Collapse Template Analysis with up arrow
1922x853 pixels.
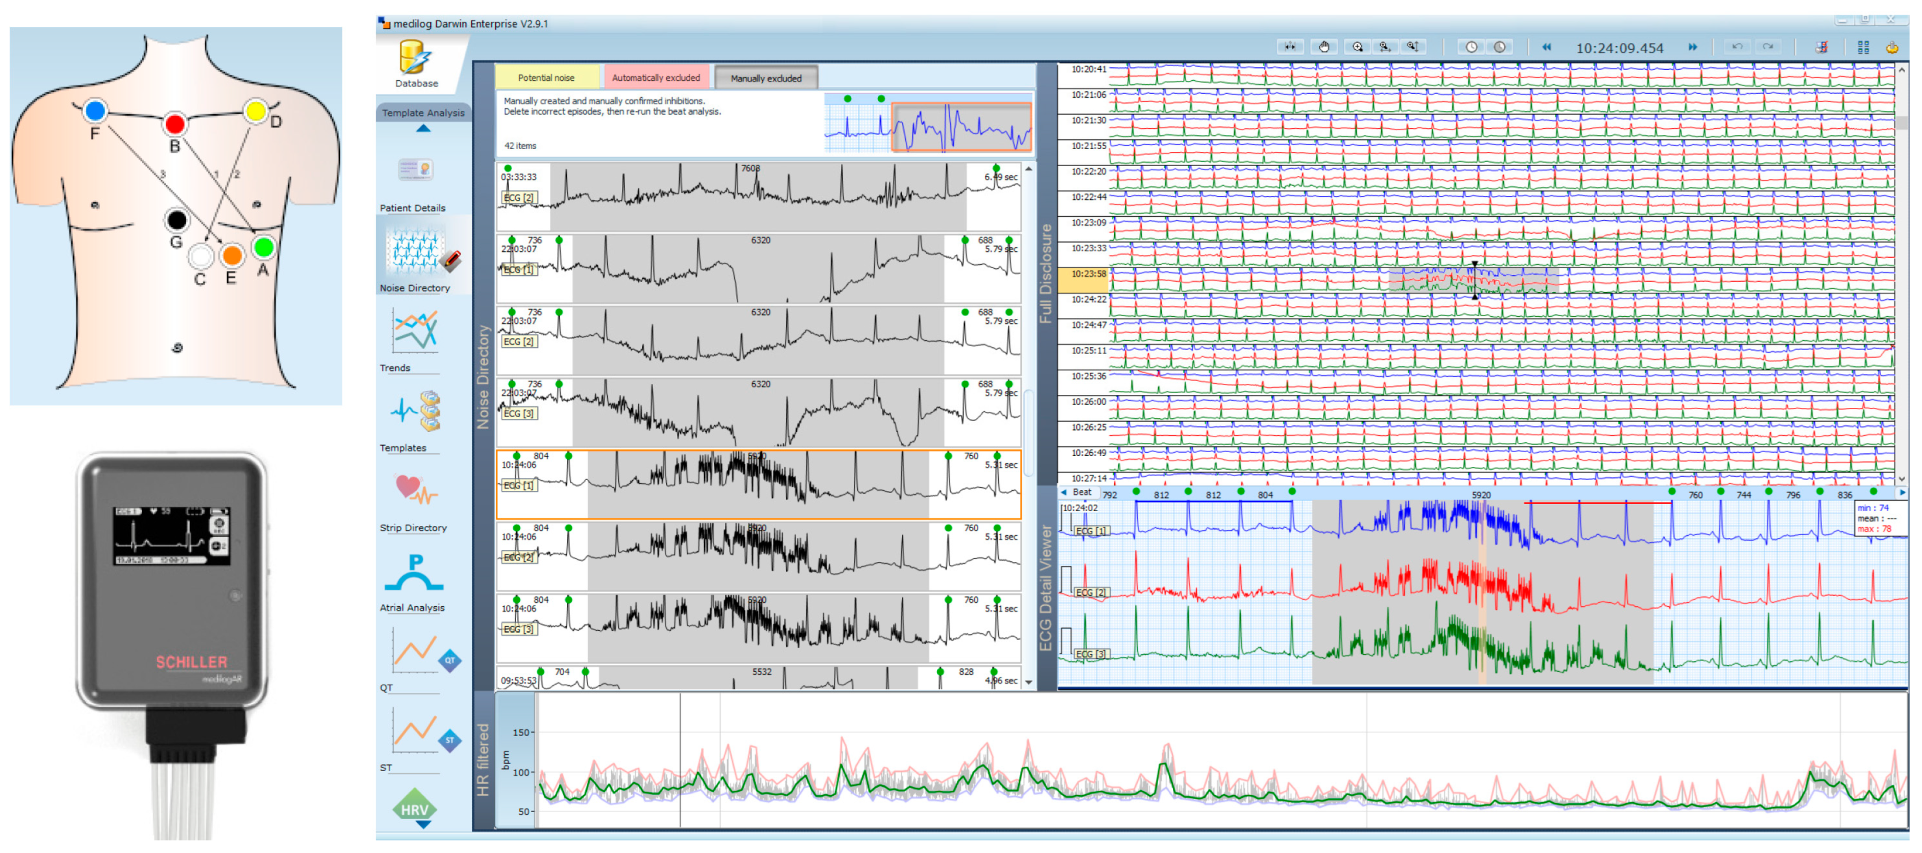coord(423,128)
